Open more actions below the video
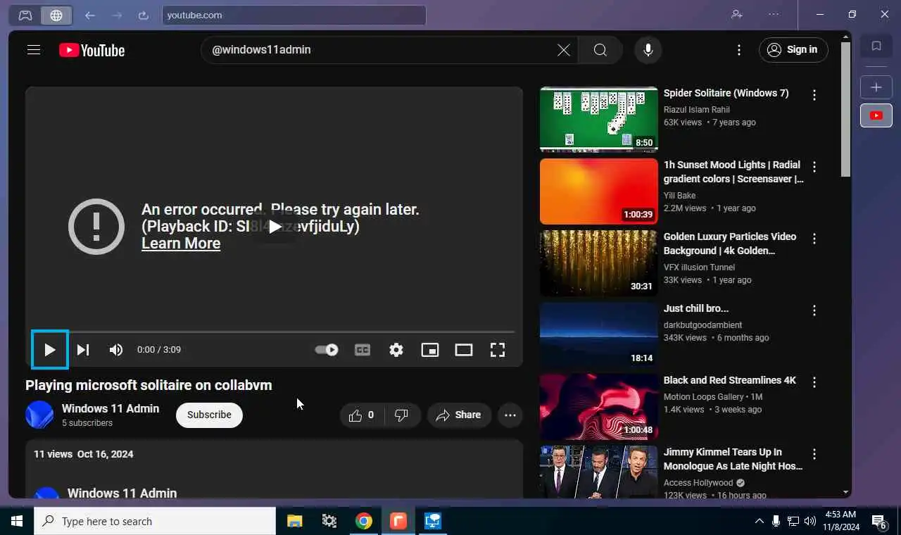The height and width of the screenshot is (535, 901). pyautogui.click(x=510, y=415)
